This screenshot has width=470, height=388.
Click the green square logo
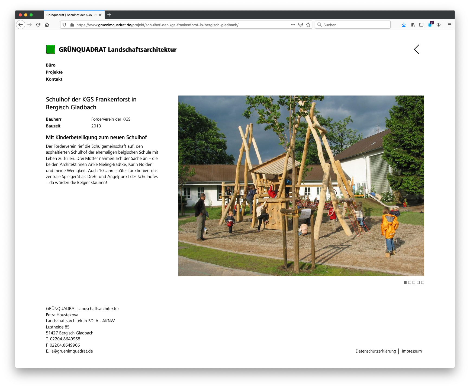51,49
